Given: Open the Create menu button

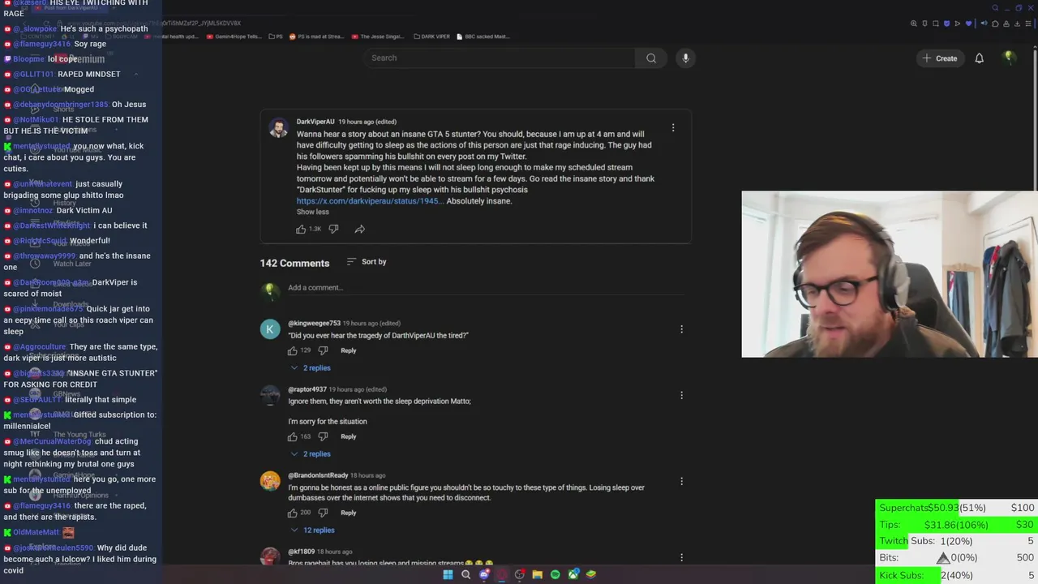Looking at the screenshot, I should coord(939,58).
